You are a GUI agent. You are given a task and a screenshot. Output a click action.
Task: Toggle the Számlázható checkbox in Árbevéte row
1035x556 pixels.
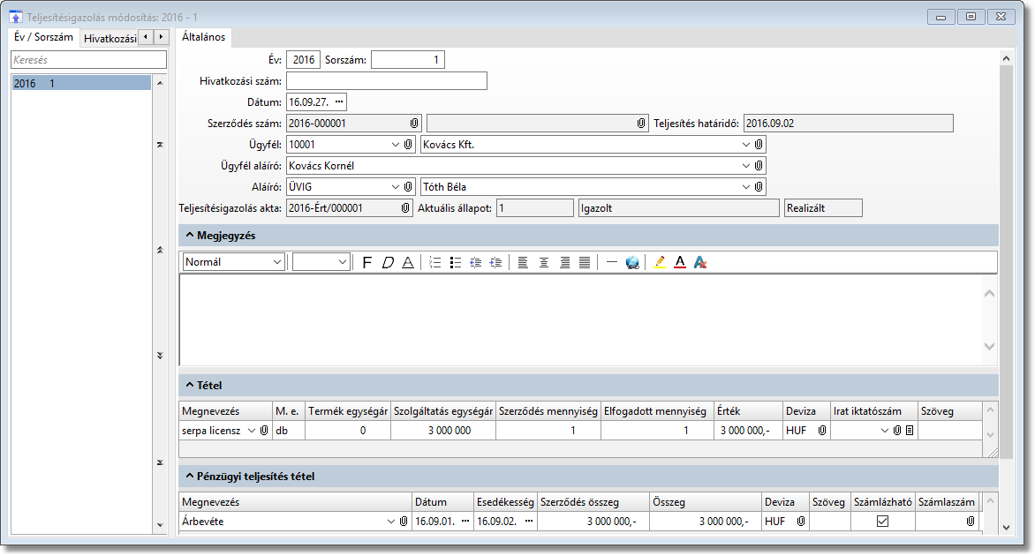pos(881,522)
